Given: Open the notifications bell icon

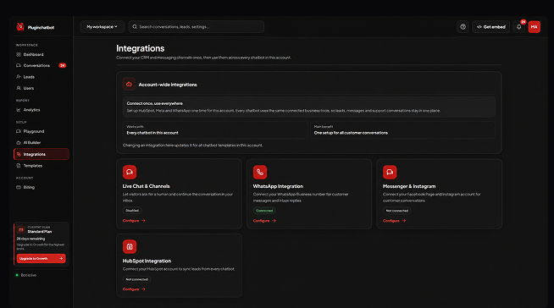Looking at the screenshot, I should click(x=518, y=27).
